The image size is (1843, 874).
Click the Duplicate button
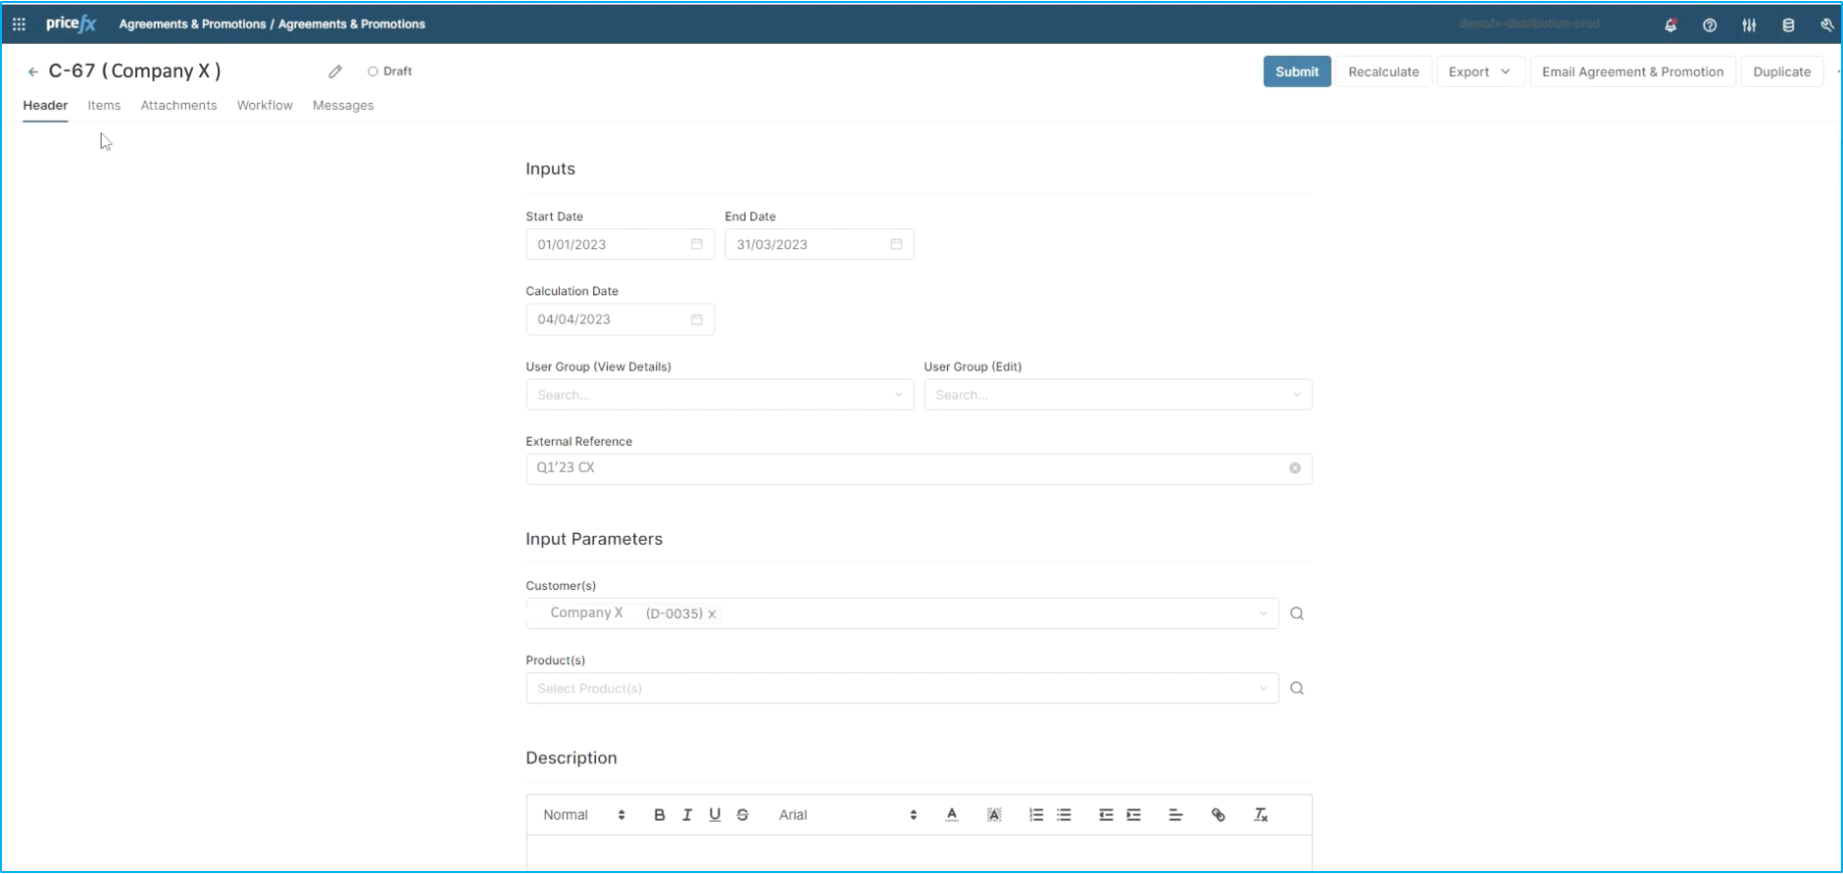click(x=1781, y=72)
